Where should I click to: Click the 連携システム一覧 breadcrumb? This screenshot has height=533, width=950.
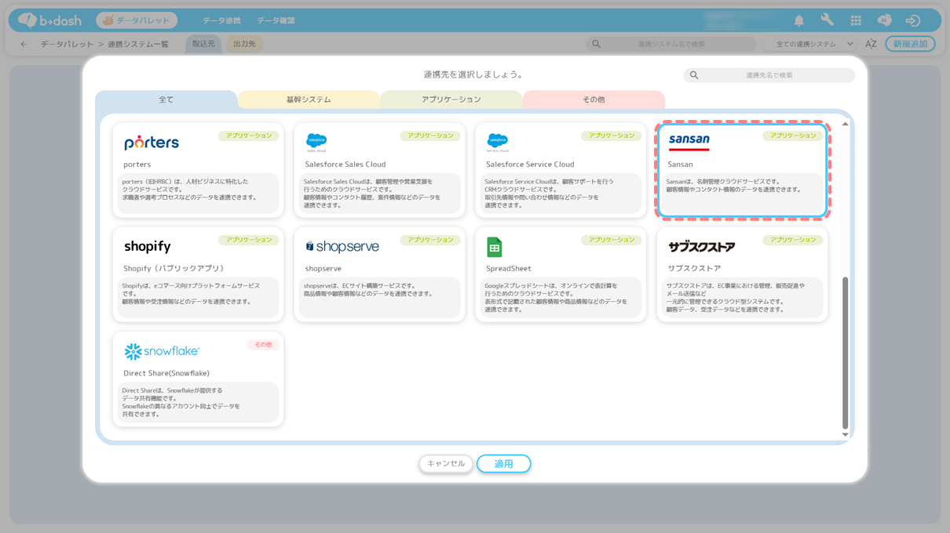click(x=138, y=44)
